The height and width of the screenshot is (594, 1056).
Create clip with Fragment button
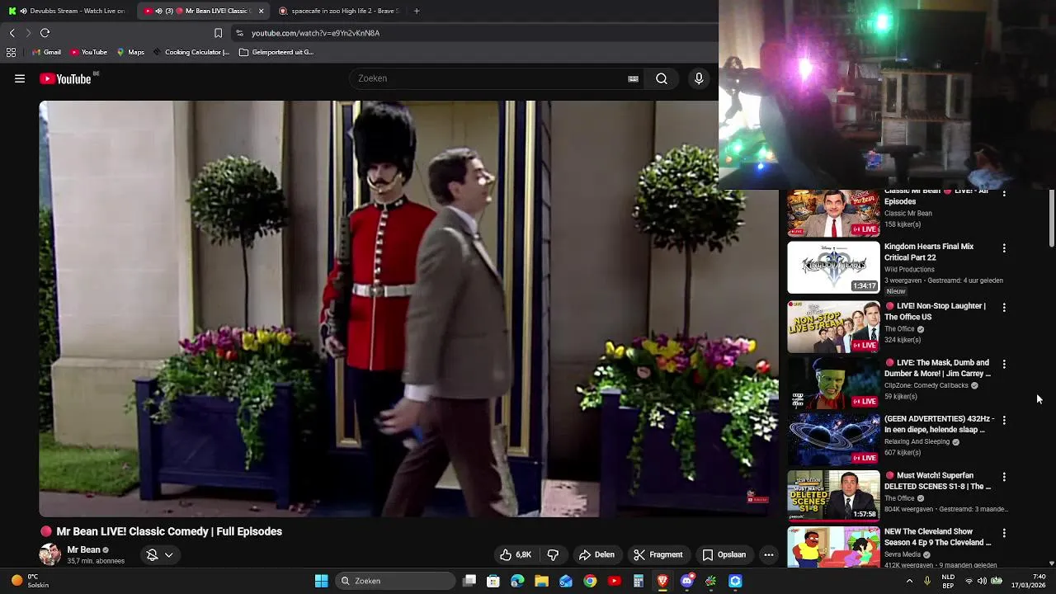point(658,554)
